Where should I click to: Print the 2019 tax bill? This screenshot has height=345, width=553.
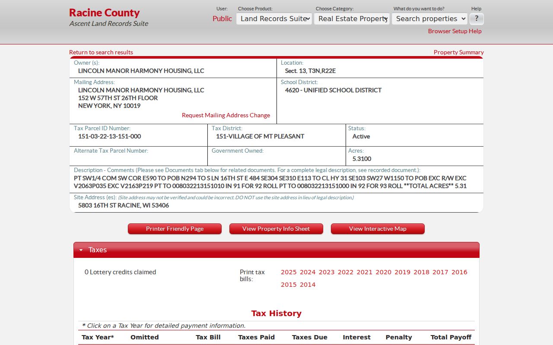[403, 272]
